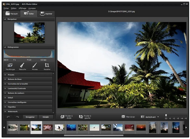The image size is (190, 139).
Task: Select the Retouche tool
Action: click(22, 66)
